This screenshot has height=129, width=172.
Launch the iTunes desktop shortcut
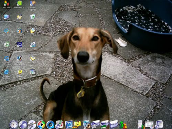coord(7,46)
